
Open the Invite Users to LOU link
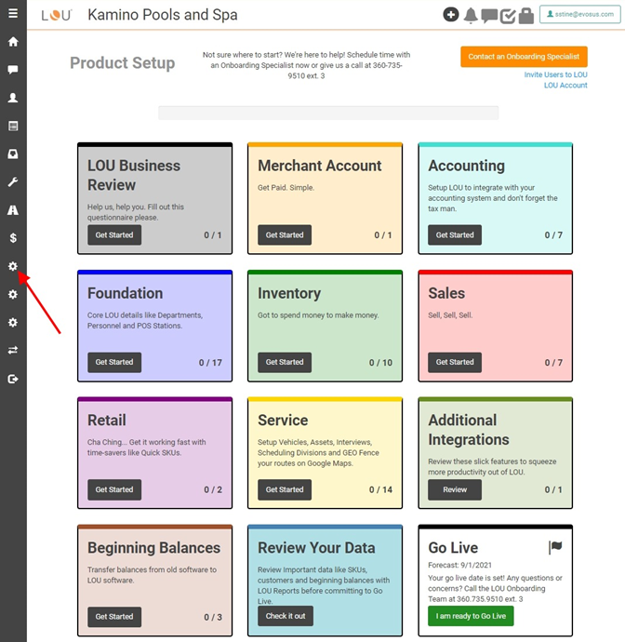(555, 74)
